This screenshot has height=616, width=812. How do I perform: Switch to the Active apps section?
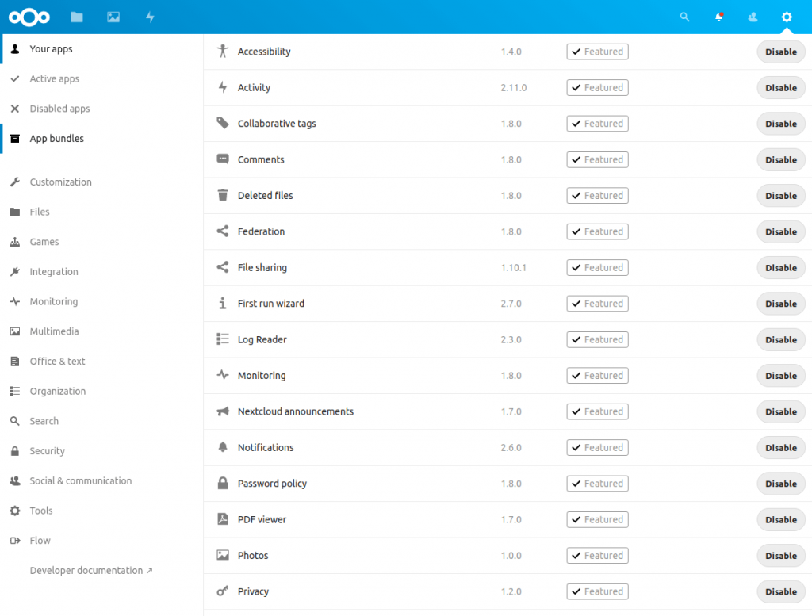(56, 78)
